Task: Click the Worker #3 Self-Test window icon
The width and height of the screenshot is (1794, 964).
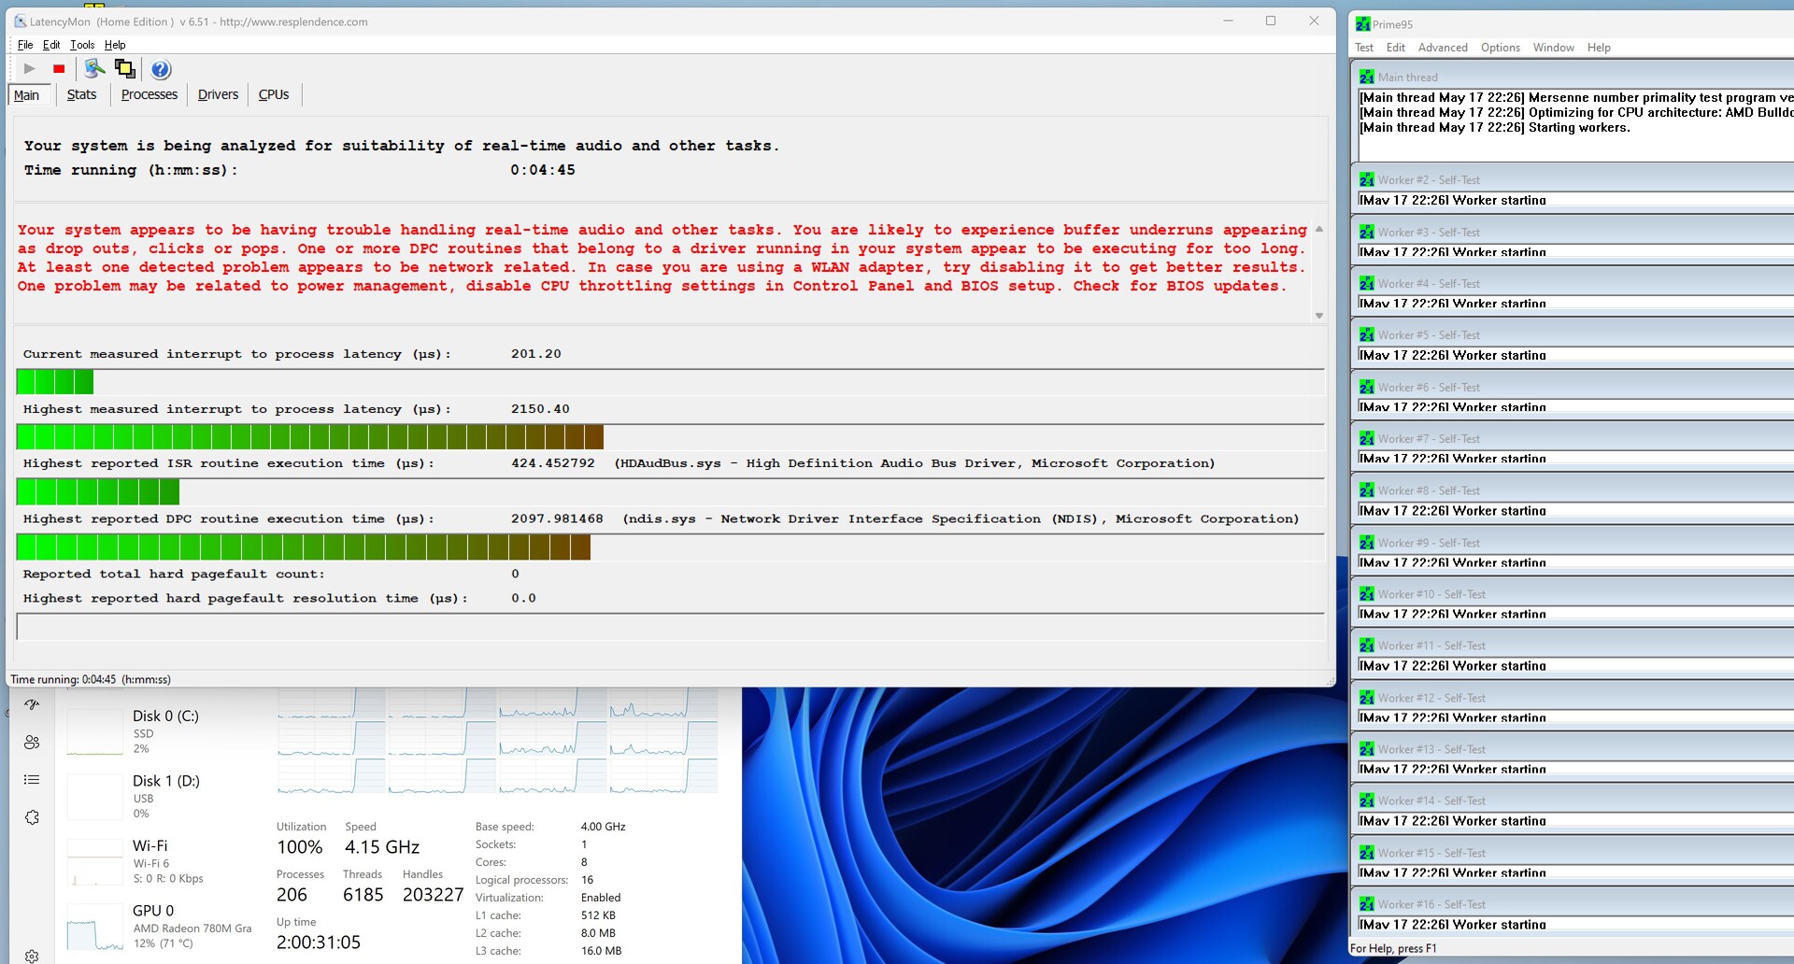Action: [1367, 232]
